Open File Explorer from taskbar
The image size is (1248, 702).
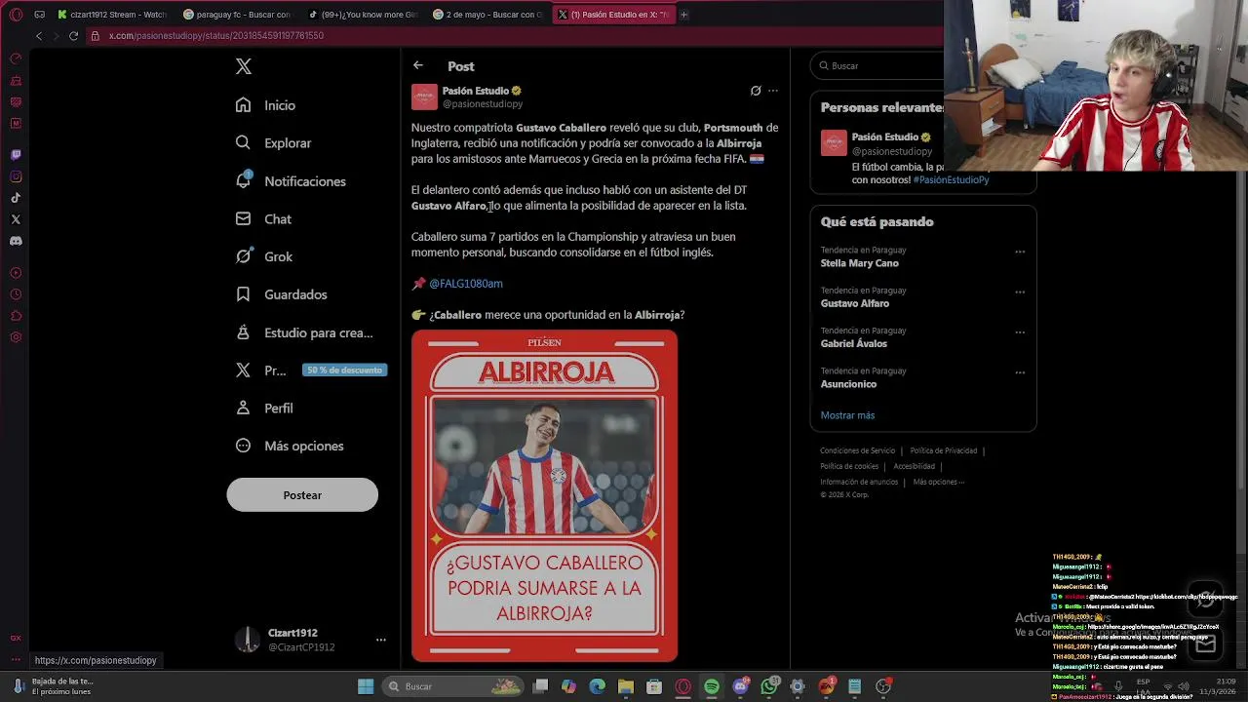pyautogui.click(x=626, y=686)
